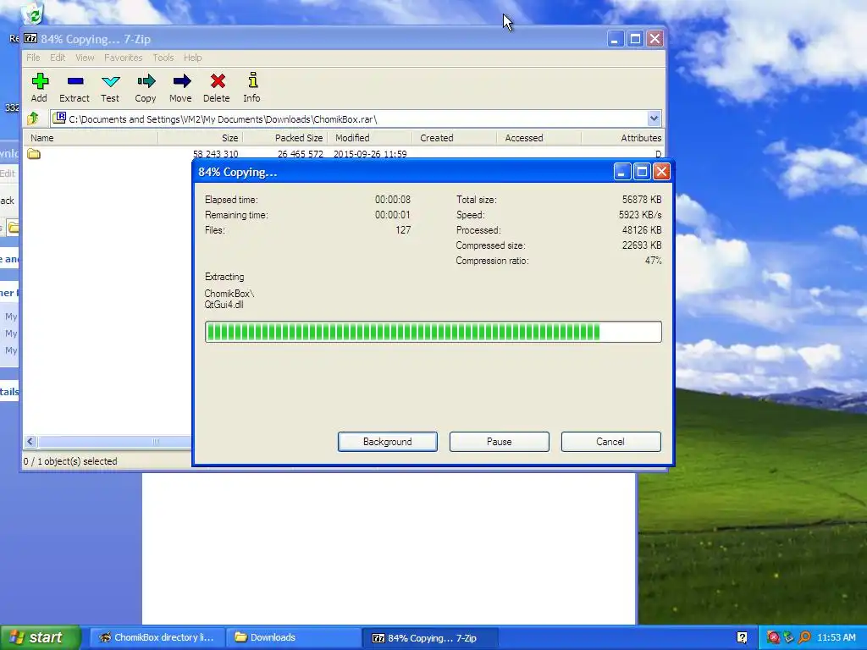Click the magnifier tray icon
The height and width of the screenshot is (650, 867).
coord(804,637)
